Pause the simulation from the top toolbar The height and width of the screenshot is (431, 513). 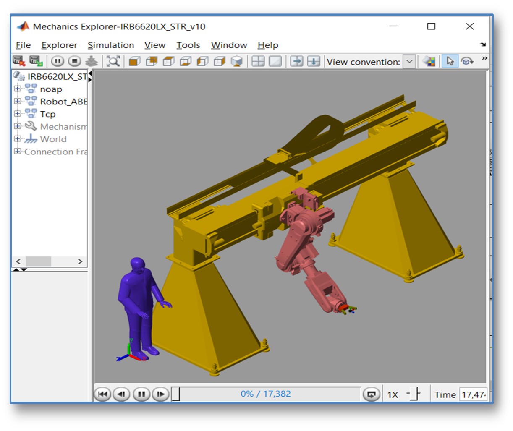click(x=58, y=61)
